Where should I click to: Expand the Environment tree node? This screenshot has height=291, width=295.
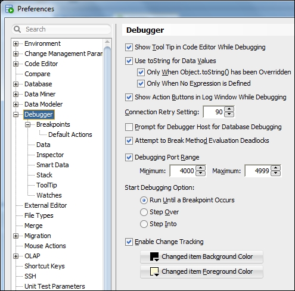(15, 43)
